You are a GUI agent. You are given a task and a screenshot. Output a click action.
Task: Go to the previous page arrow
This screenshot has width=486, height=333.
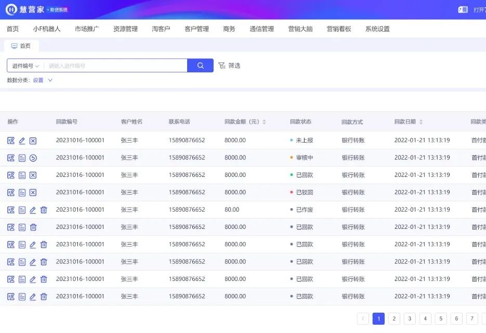363,319
